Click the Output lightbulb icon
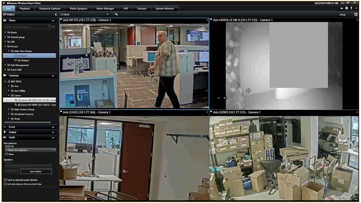361x203 pixels. [5, 132]
